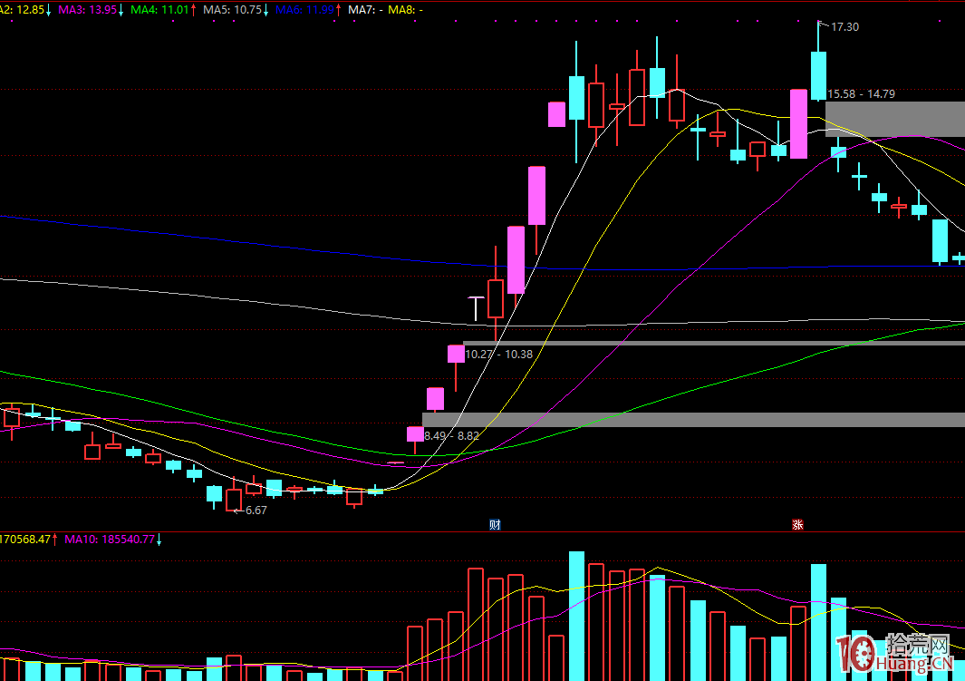
Task: Select the white T-shaped candlestick
Action: click(x=476, y=309)
